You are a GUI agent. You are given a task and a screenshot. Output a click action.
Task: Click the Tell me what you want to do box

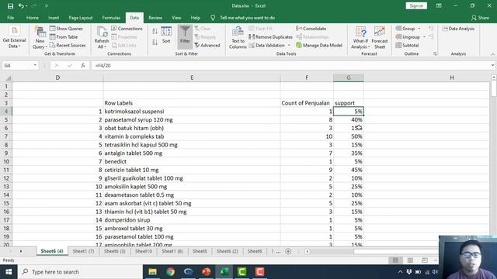point(247,18)
